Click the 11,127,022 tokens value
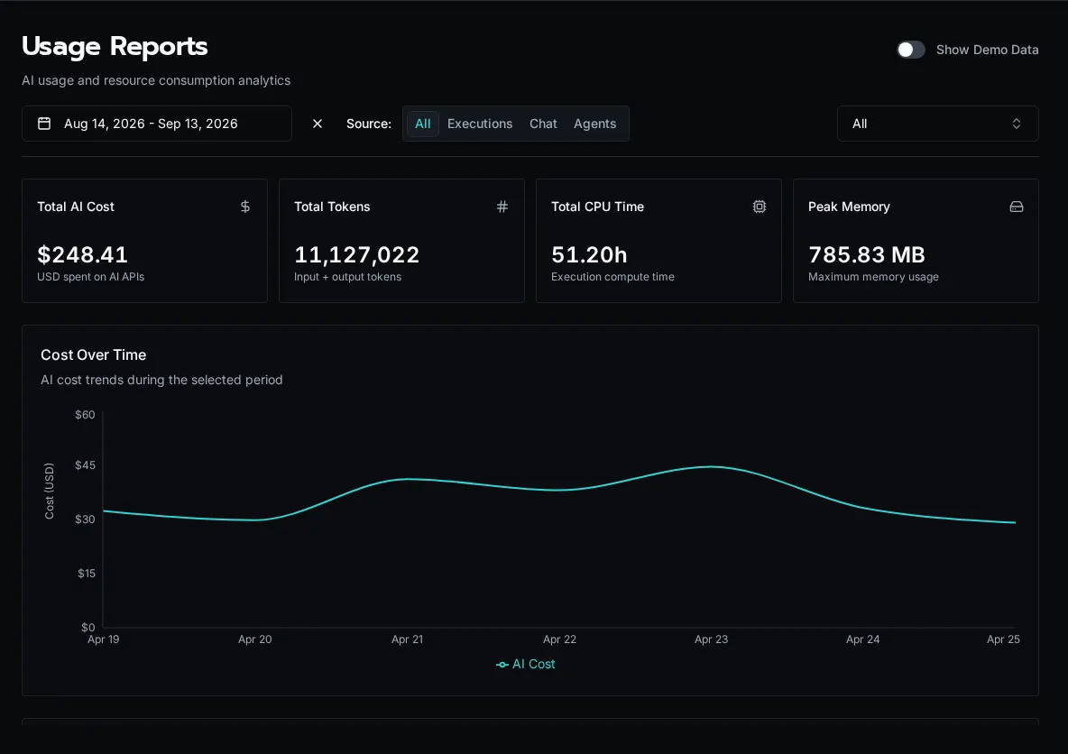Image resolution: width=1068 pixels, height=754 pixels. tap(357, 254)
